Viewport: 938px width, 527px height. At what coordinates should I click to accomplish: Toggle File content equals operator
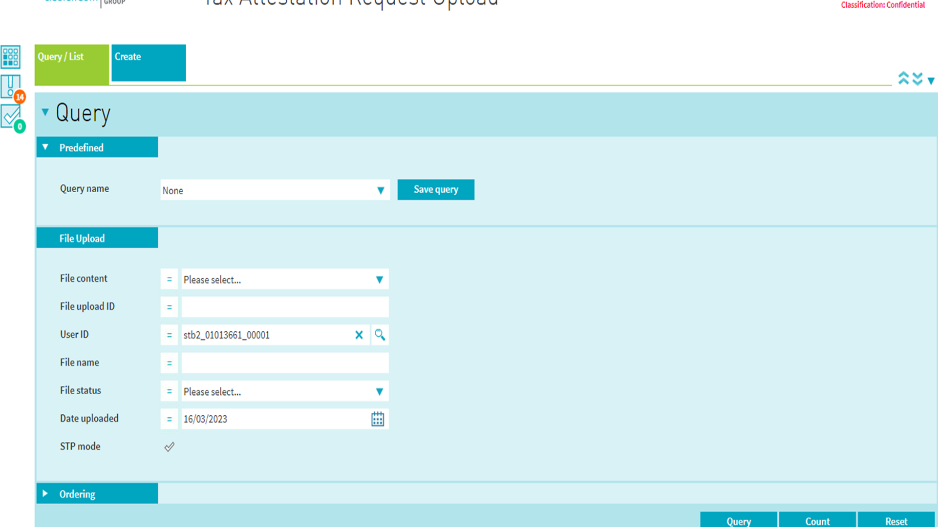(169, 279)
